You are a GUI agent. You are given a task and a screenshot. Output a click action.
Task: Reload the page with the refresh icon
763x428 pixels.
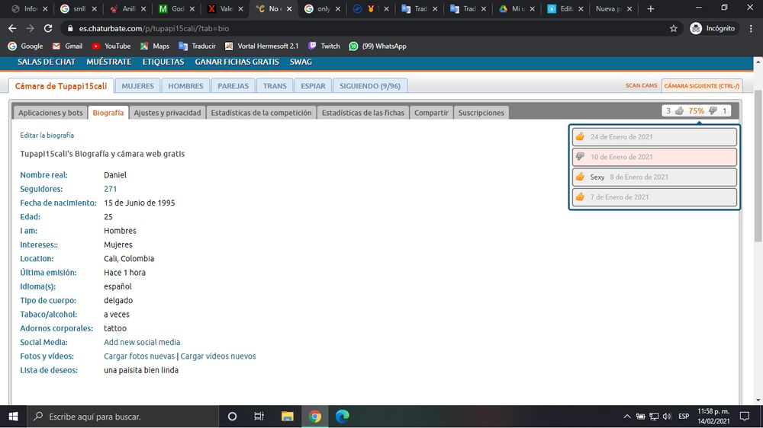pyautogui.click(x=47, y=29)
